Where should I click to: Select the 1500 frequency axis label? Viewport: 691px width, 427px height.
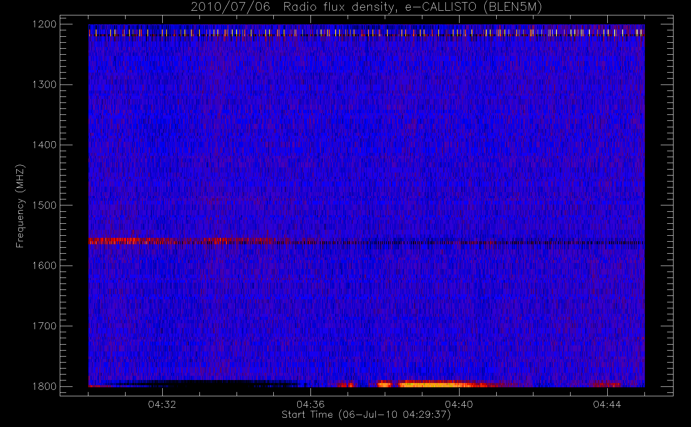coord(44,205)
